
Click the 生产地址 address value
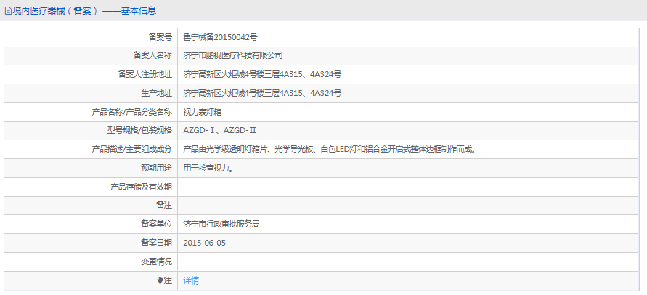262,93
